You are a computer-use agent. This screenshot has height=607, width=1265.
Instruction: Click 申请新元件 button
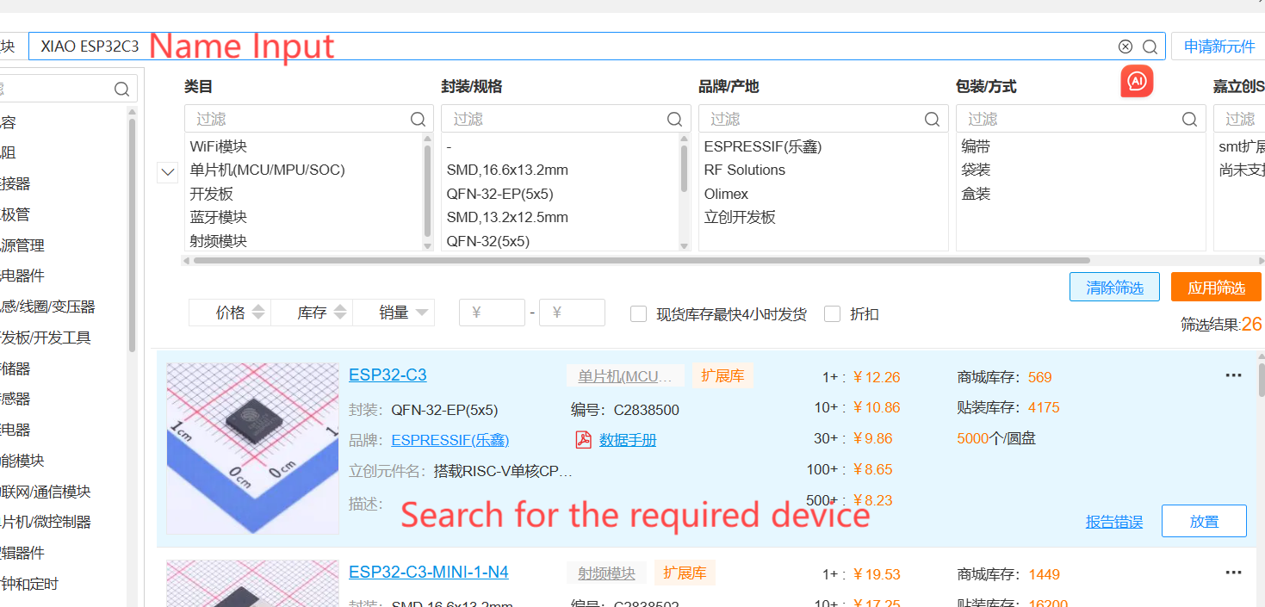[x=1218, y=46]
